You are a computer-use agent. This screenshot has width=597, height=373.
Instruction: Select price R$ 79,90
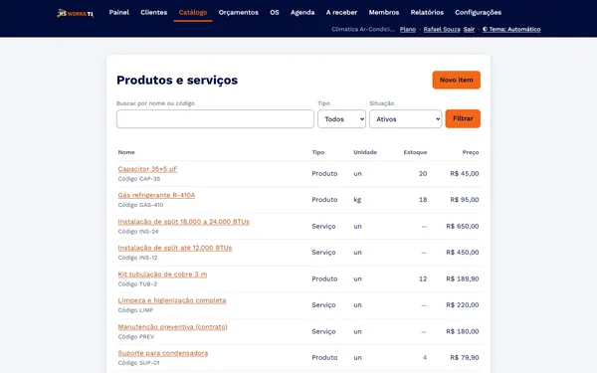[x=465, y=358]
